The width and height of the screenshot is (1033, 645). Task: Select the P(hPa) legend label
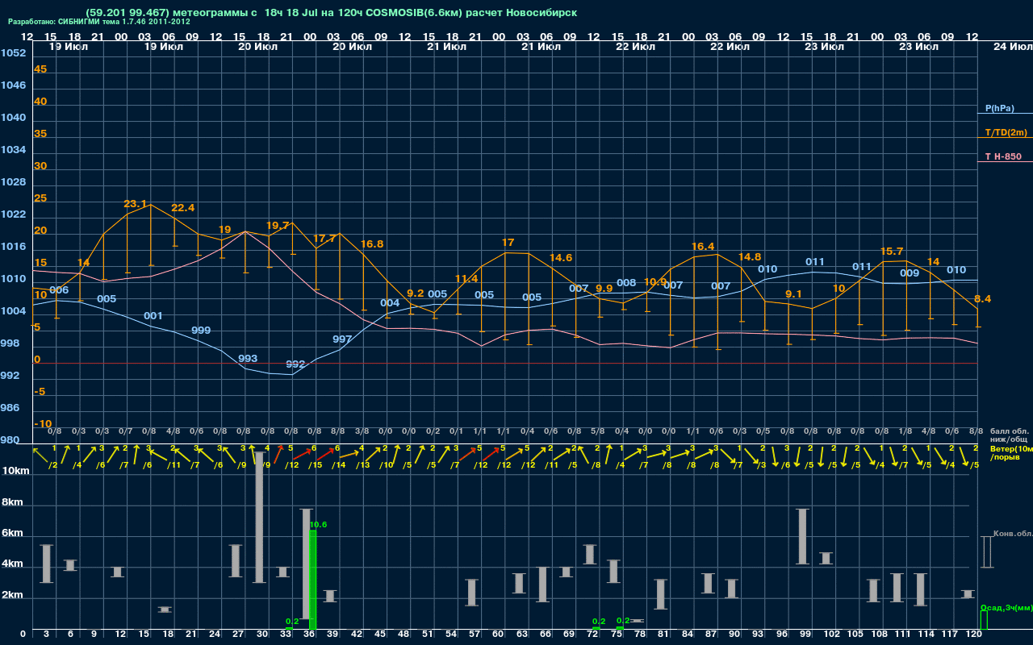coord(999,108)
